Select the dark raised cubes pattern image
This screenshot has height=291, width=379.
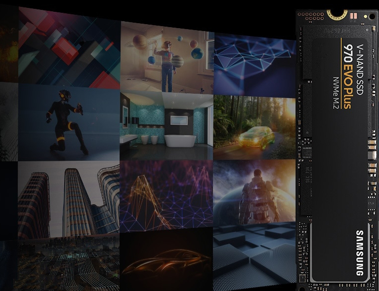[254, 256]
